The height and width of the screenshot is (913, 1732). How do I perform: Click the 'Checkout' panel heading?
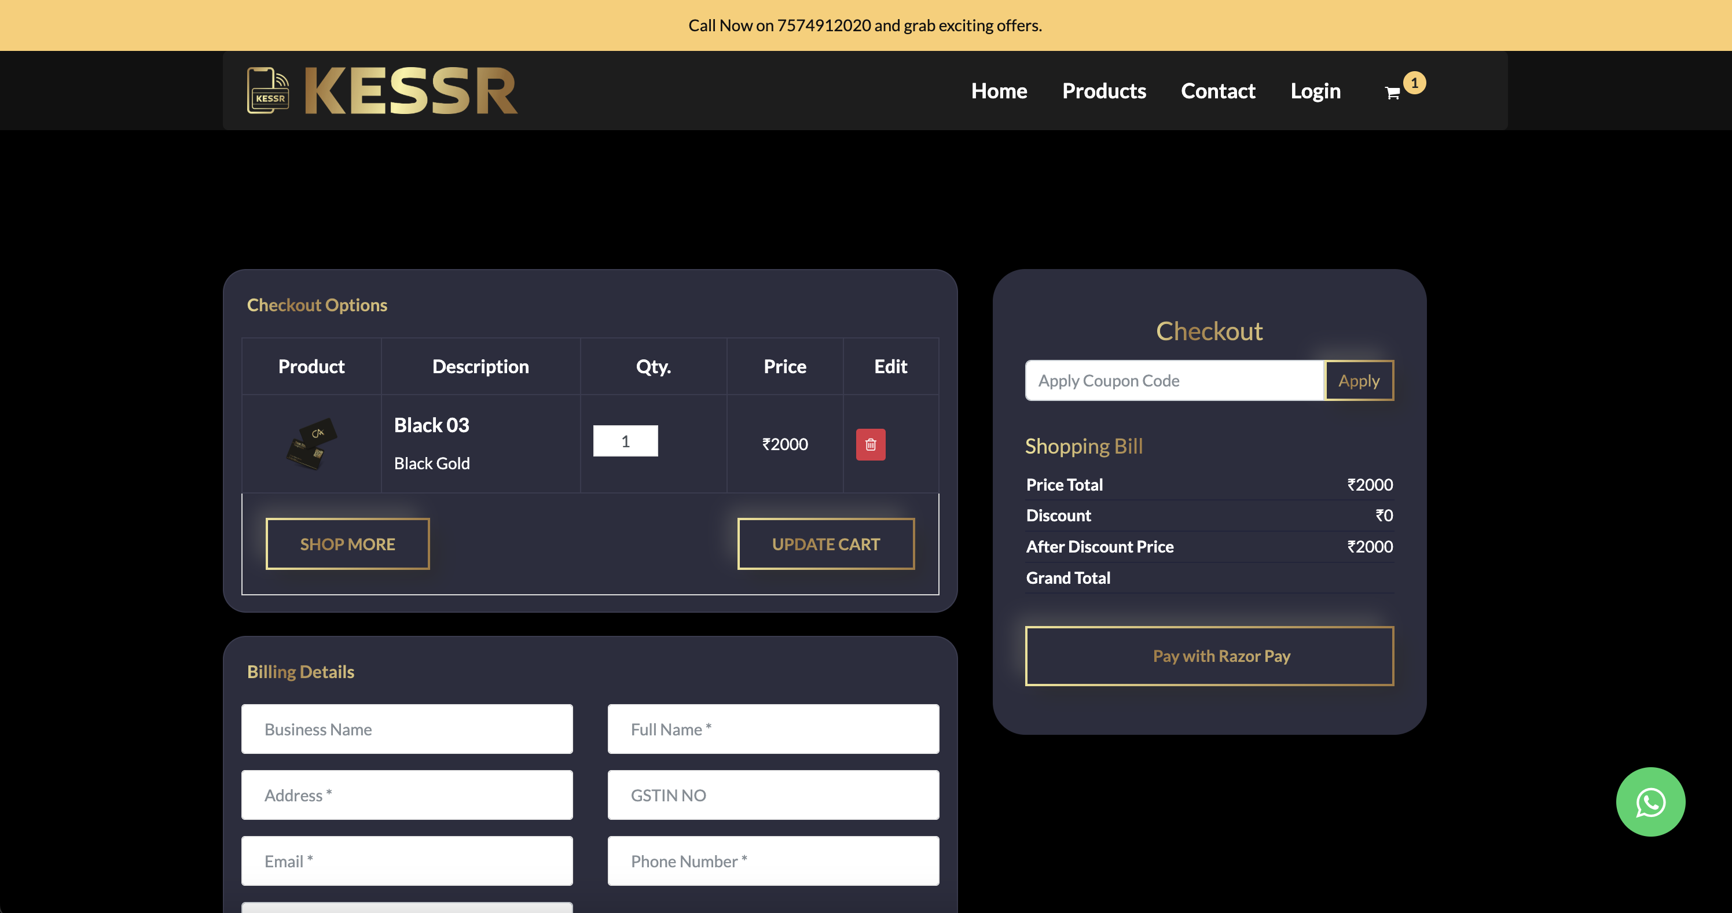click(1209, 331)
